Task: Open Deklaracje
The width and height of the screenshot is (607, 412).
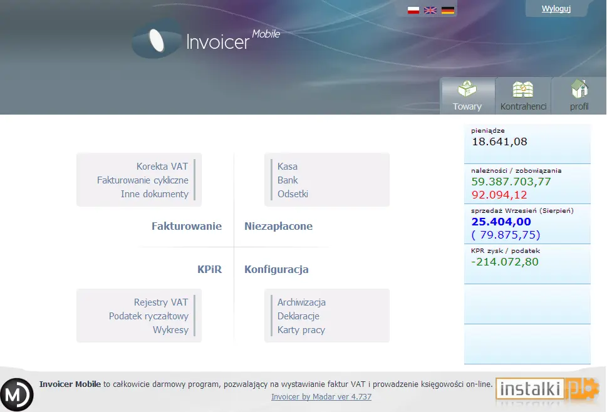Action: point(298,316)
